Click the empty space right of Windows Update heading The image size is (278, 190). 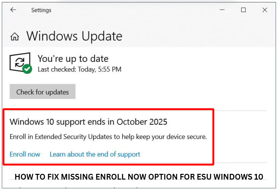pos(198,36)
